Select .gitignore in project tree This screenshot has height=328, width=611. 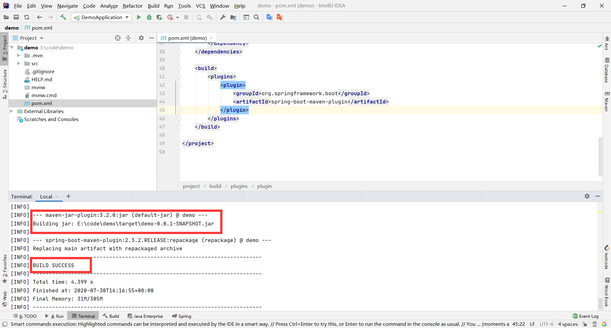[x=43, y=71]
